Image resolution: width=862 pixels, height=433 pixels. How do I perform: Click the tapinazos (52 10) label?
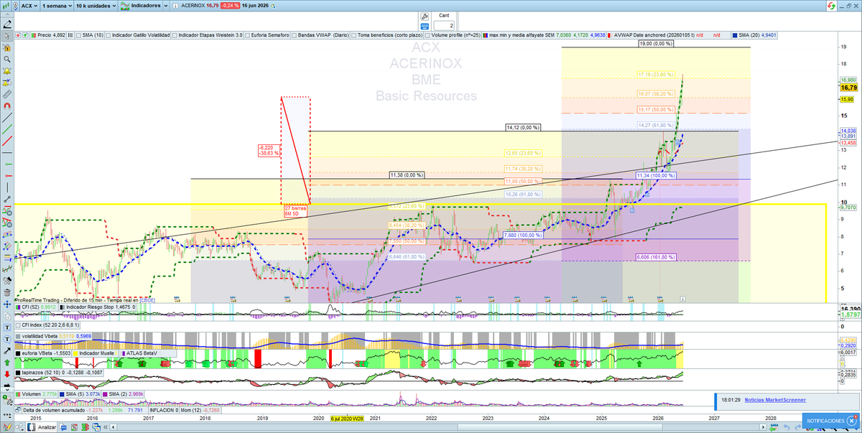coord(41,373)
